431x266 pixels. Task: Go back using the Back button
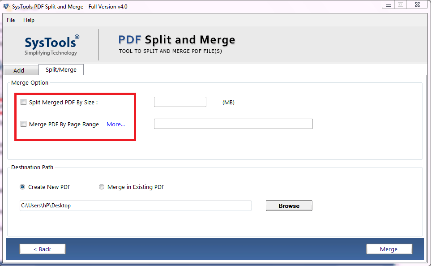[x=42, y=249]
